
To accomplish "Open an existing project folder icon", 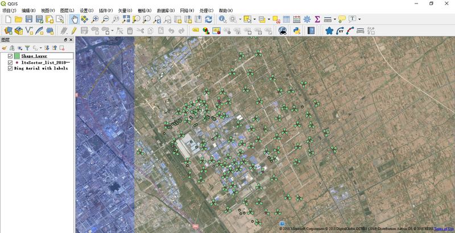I will pyautogui.click(x=18, y=19).
